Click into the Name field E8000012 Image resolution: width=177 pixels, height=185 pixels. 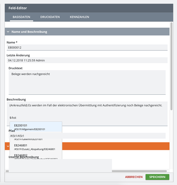(x=87, y=47)
